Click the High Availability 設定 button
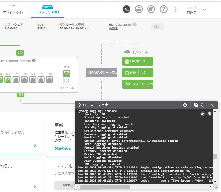The width and height of the screenshot is (221, 192). 157,26
